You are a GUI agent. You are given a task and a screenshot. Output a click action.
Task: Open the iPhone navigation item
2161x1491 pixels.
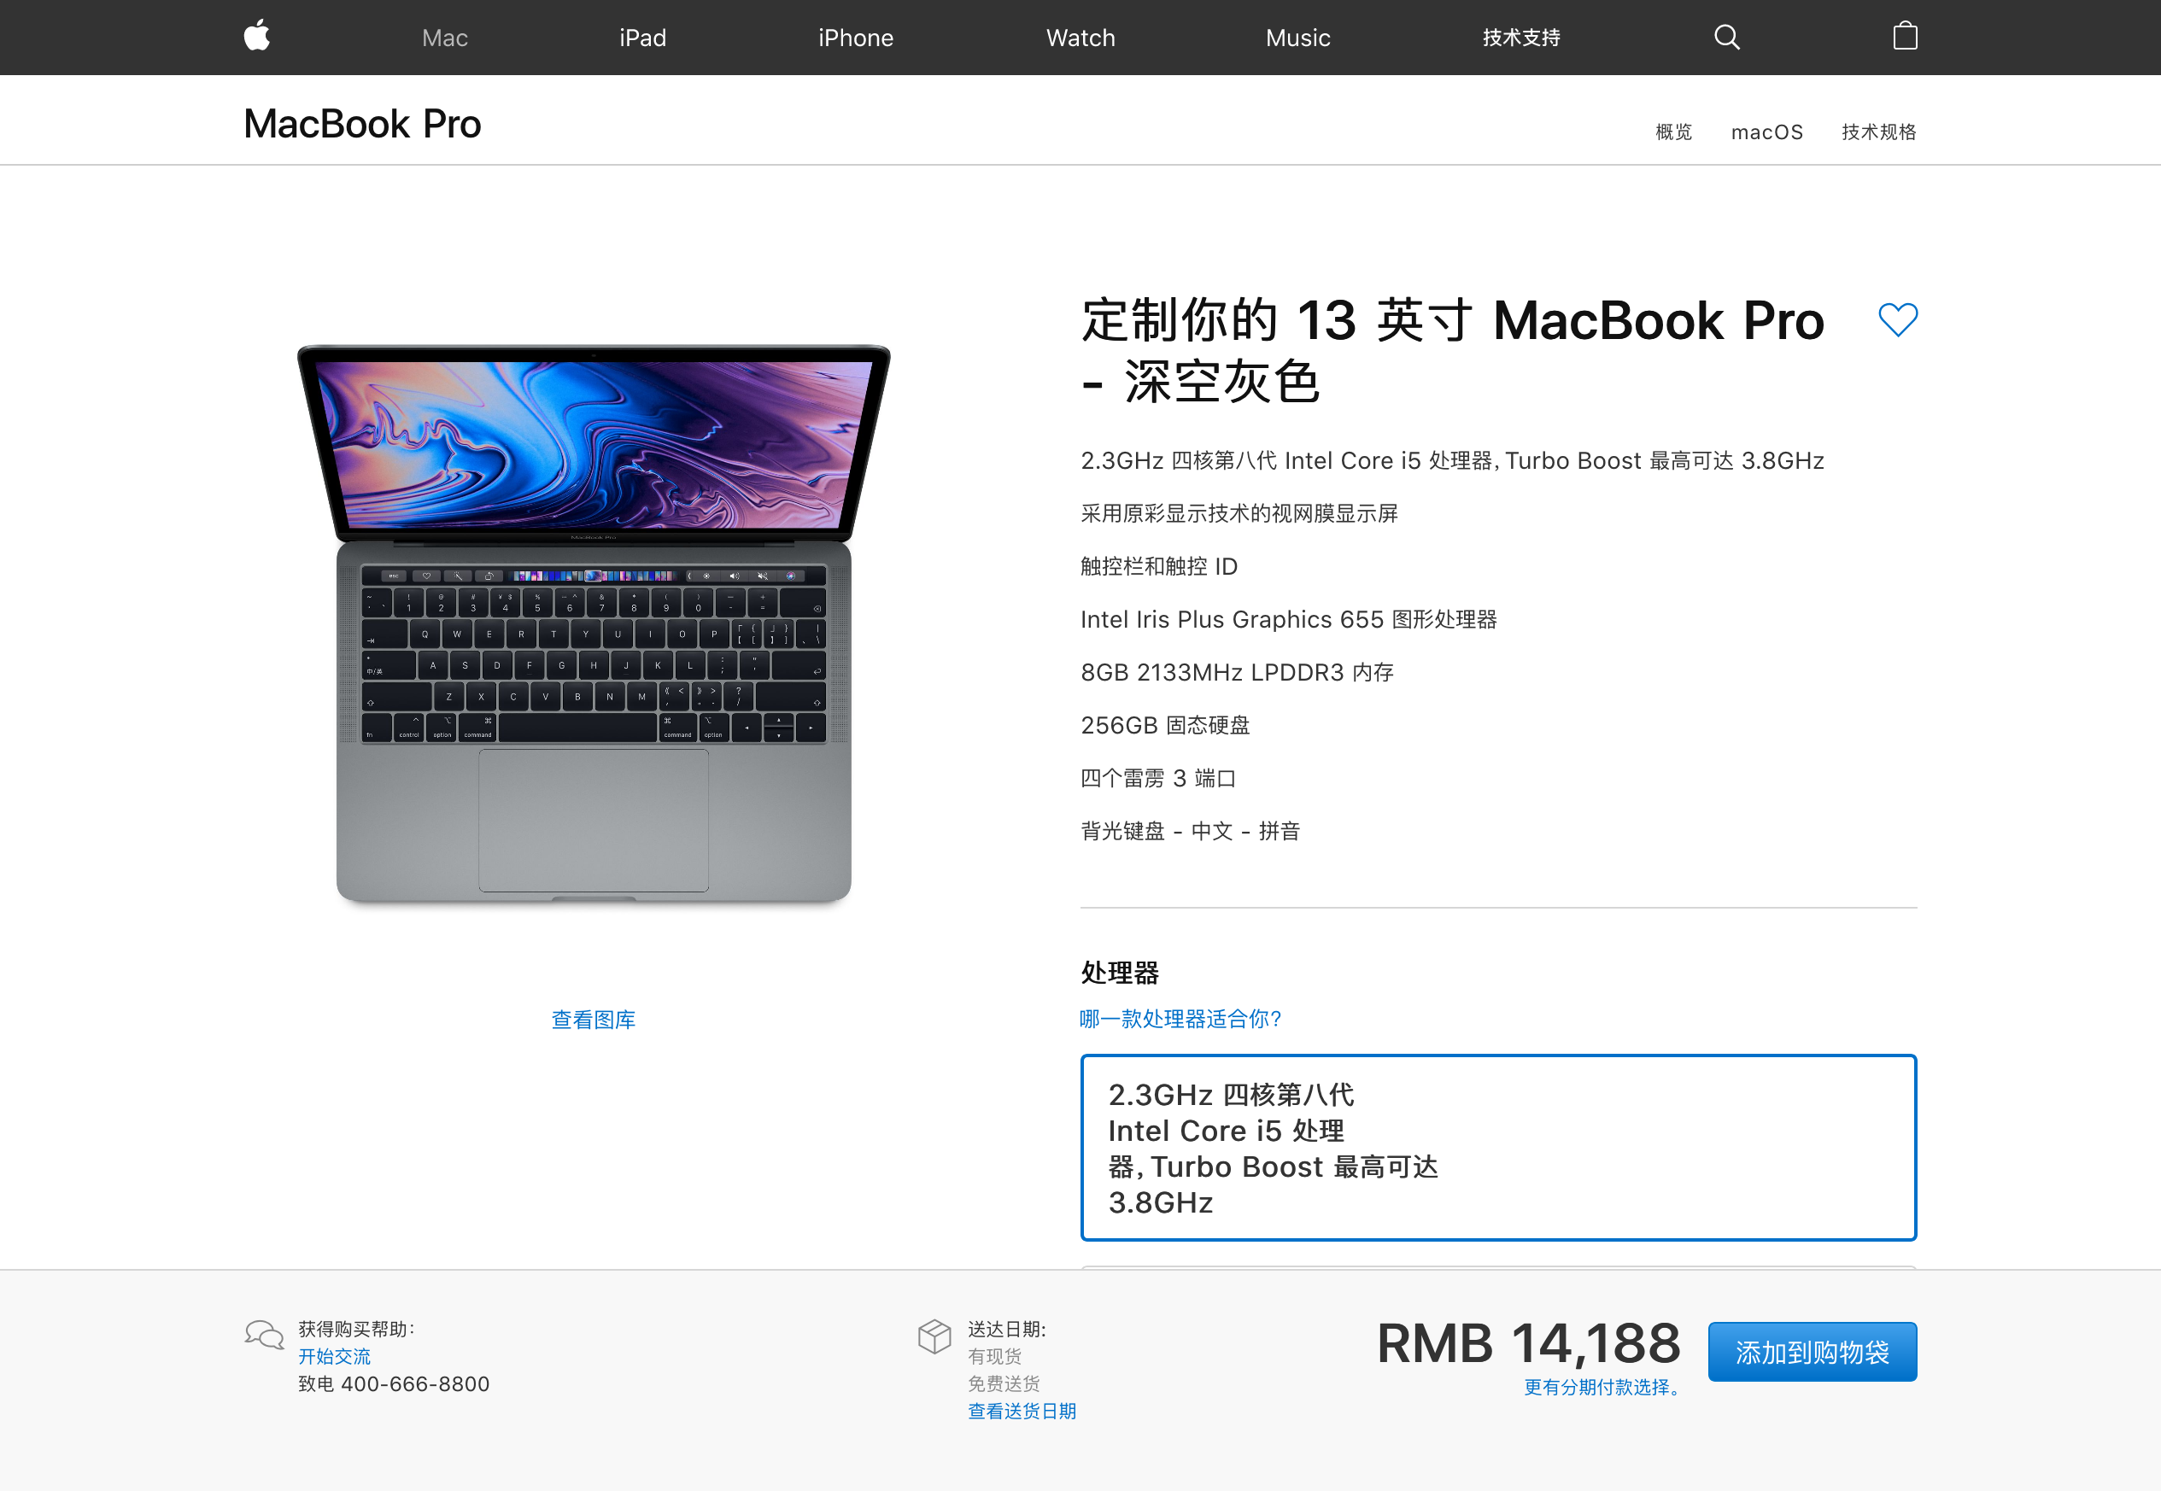[856, 38]
